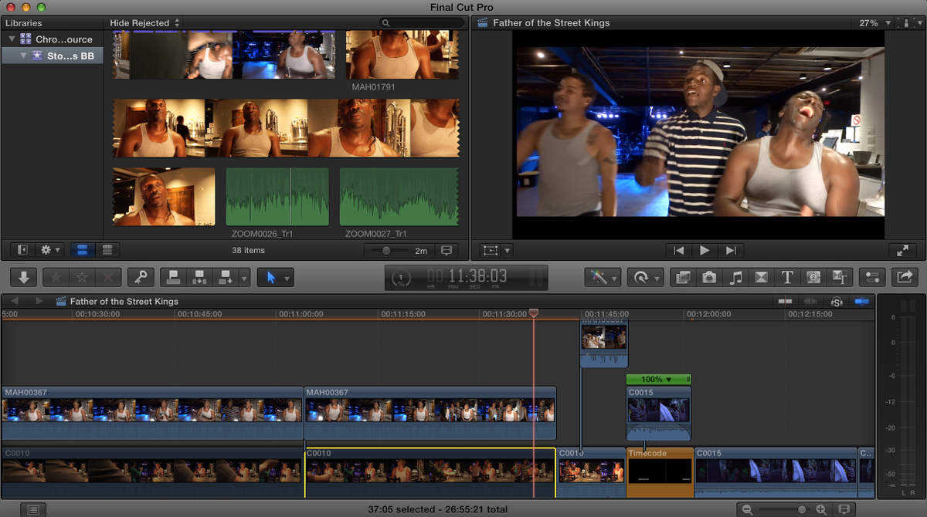The image size is (927, 517).
Task: Select the MAH01791 clip thumbnail
Action: pyautogui.click(x=402, y=55)
